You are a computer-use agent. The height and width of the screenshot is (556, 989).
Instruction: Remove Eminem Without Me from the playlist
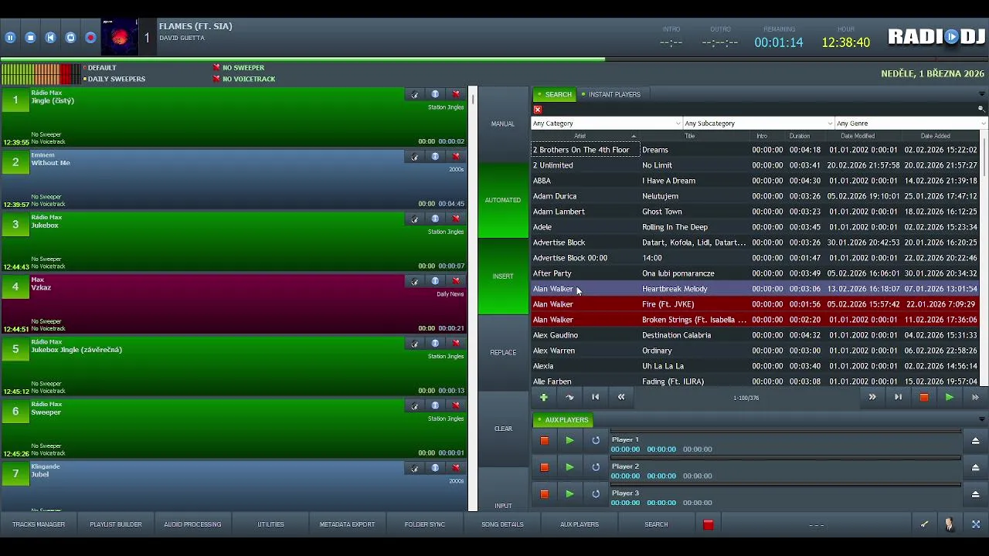[x=456, y=157]
